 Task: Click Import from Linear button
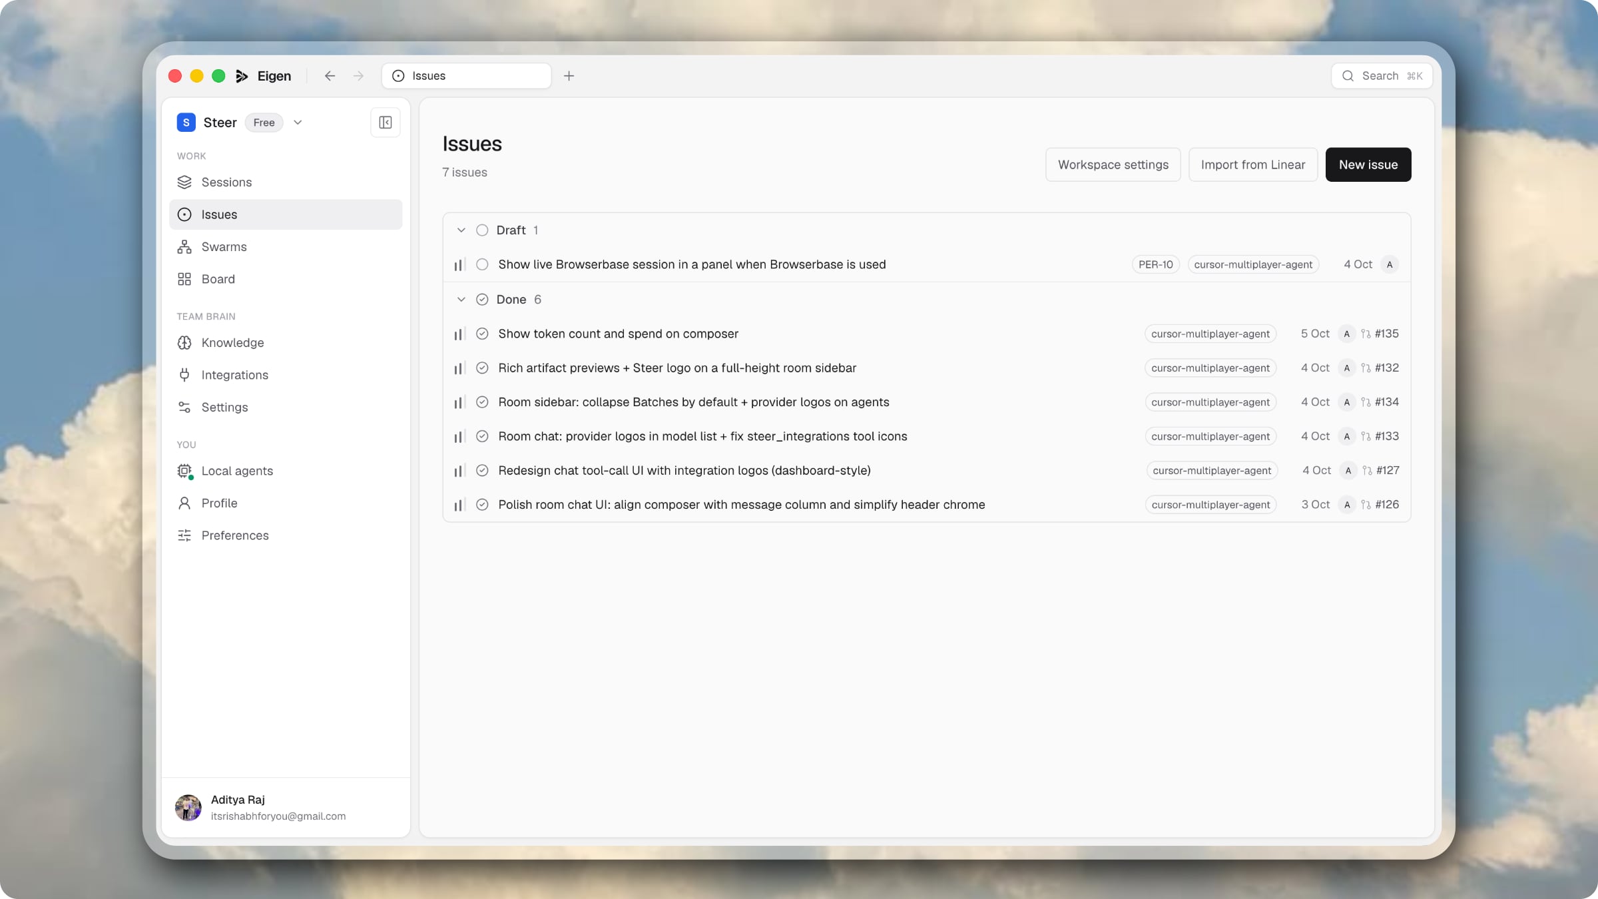1252,164
